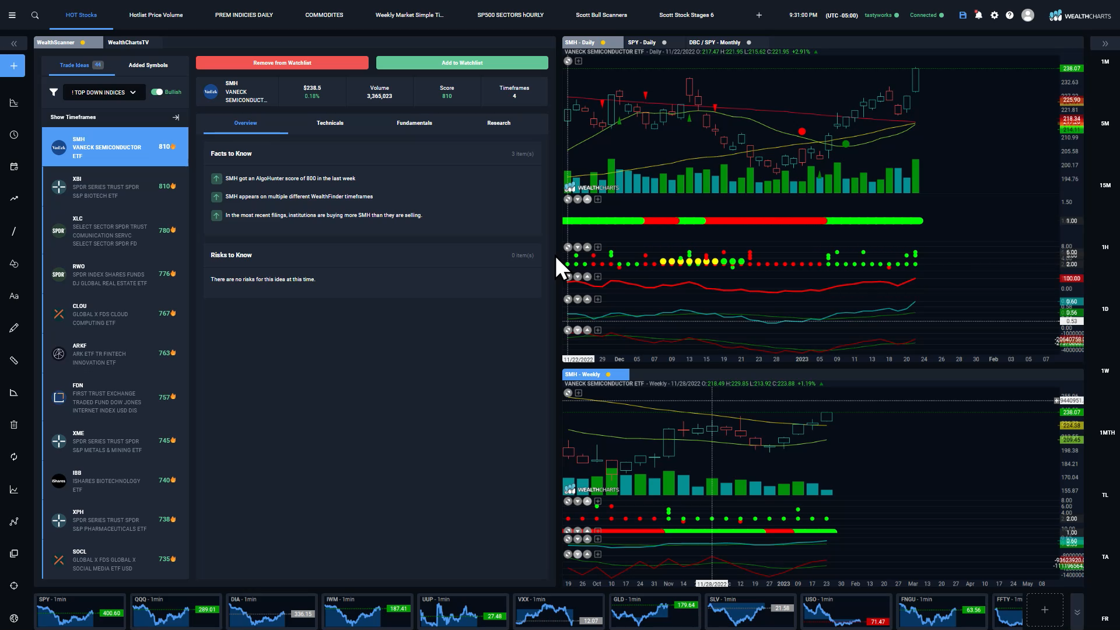
Task: Click the trash delete drawings icon
Action: (x=14, y=425)
